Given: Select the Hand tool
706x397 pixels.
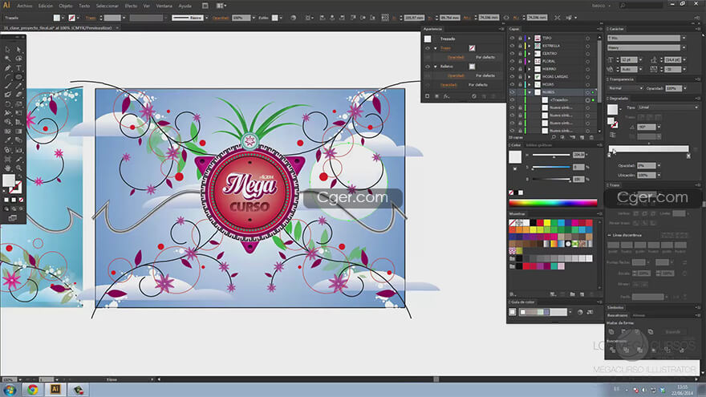Looking at the screenshot, I should 8,168.
